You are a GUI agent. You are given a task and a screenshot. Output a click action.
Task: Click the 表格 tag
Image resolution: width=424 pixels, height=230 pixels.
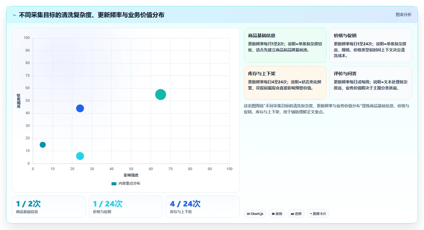(277, 214)
